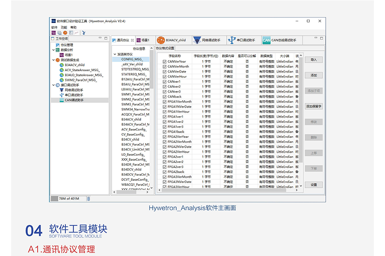Uncheck the CANback field checkbox
The height and width of the screenshot is (256, 385).
click(165, 97)
